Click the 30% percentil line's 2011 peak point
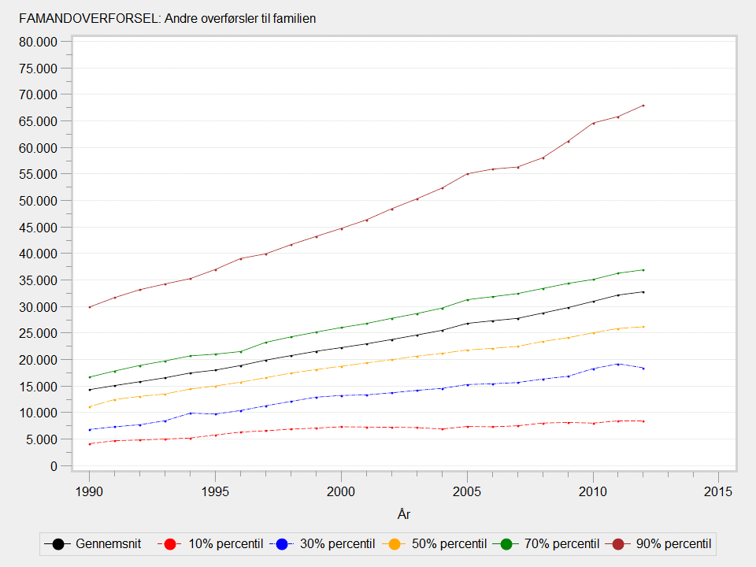The image size is (756, 567). (617, 364)
